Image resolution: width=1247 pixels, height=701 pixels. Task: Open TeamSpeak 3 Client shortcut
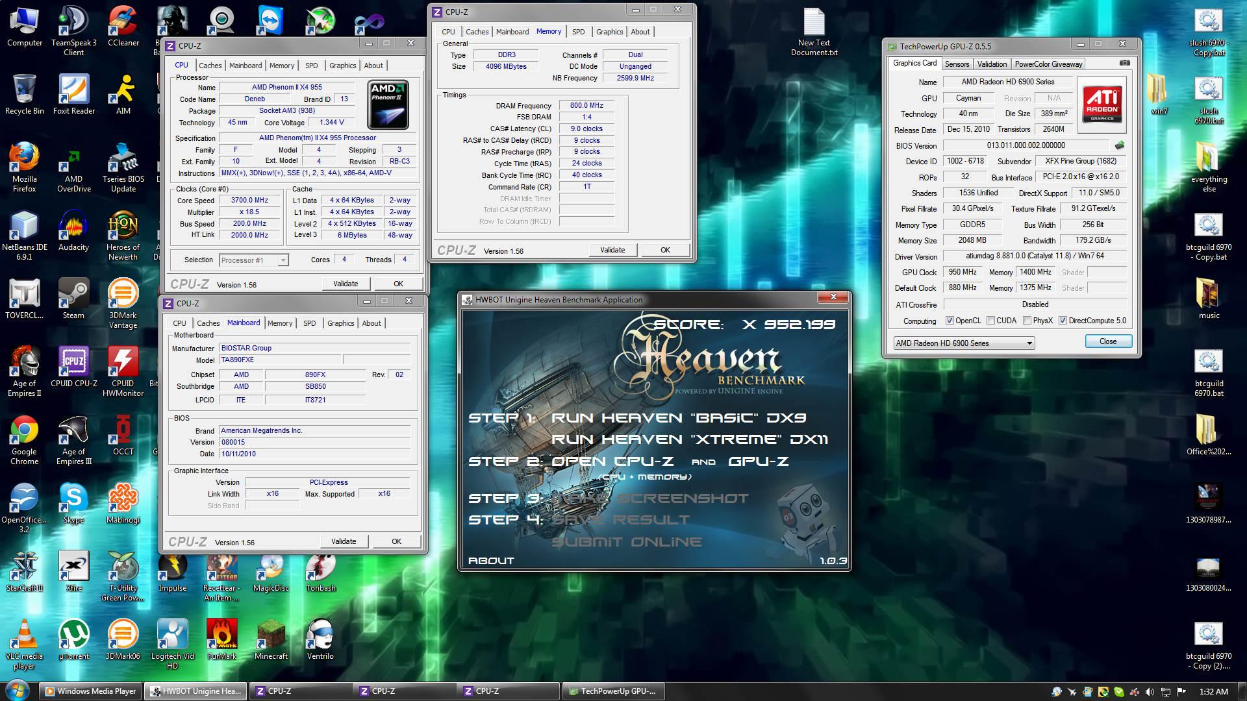click(x=73, y=31)
